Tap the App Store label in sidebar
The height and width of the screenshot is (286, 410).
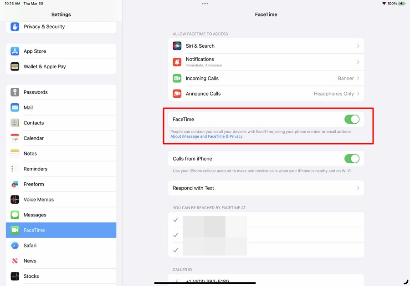[35, 51]
